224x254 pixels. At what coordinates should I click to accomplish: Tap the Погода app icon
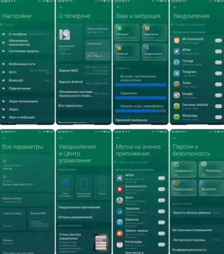(x=177, y=62)
